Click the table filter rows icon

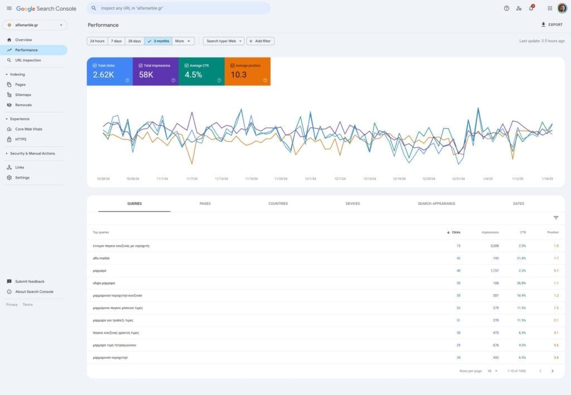click(556, 218)
